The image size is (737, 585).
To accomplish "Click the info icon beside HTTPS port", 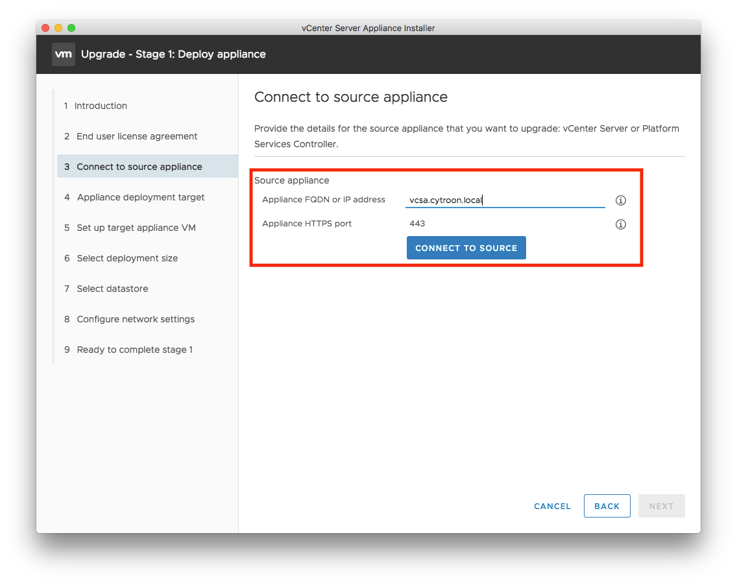I will pyautogui.click(x=620, y=224).
